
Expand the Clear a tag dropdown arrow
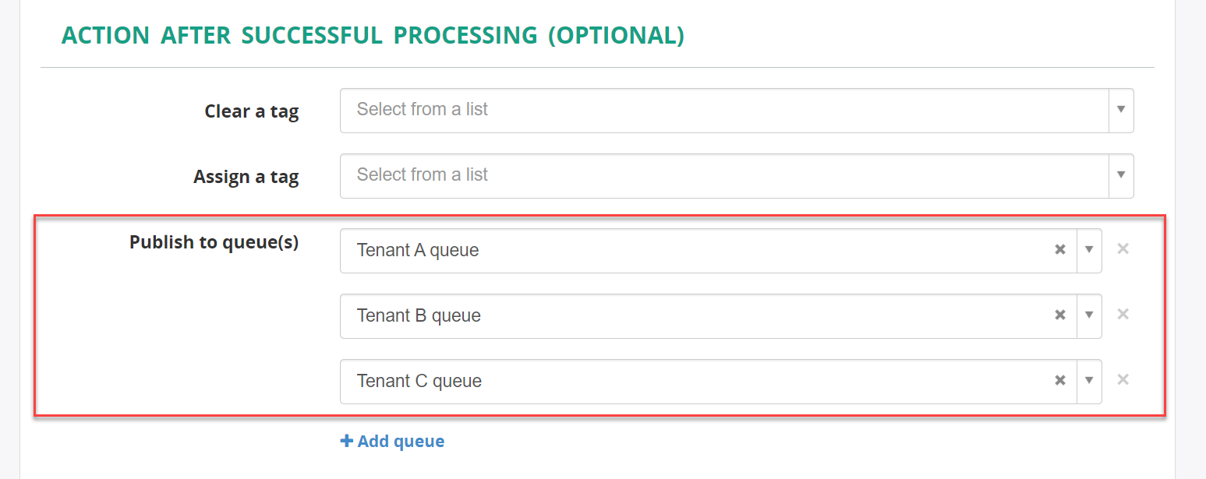pyautogui.click(x=1121, y=110)
